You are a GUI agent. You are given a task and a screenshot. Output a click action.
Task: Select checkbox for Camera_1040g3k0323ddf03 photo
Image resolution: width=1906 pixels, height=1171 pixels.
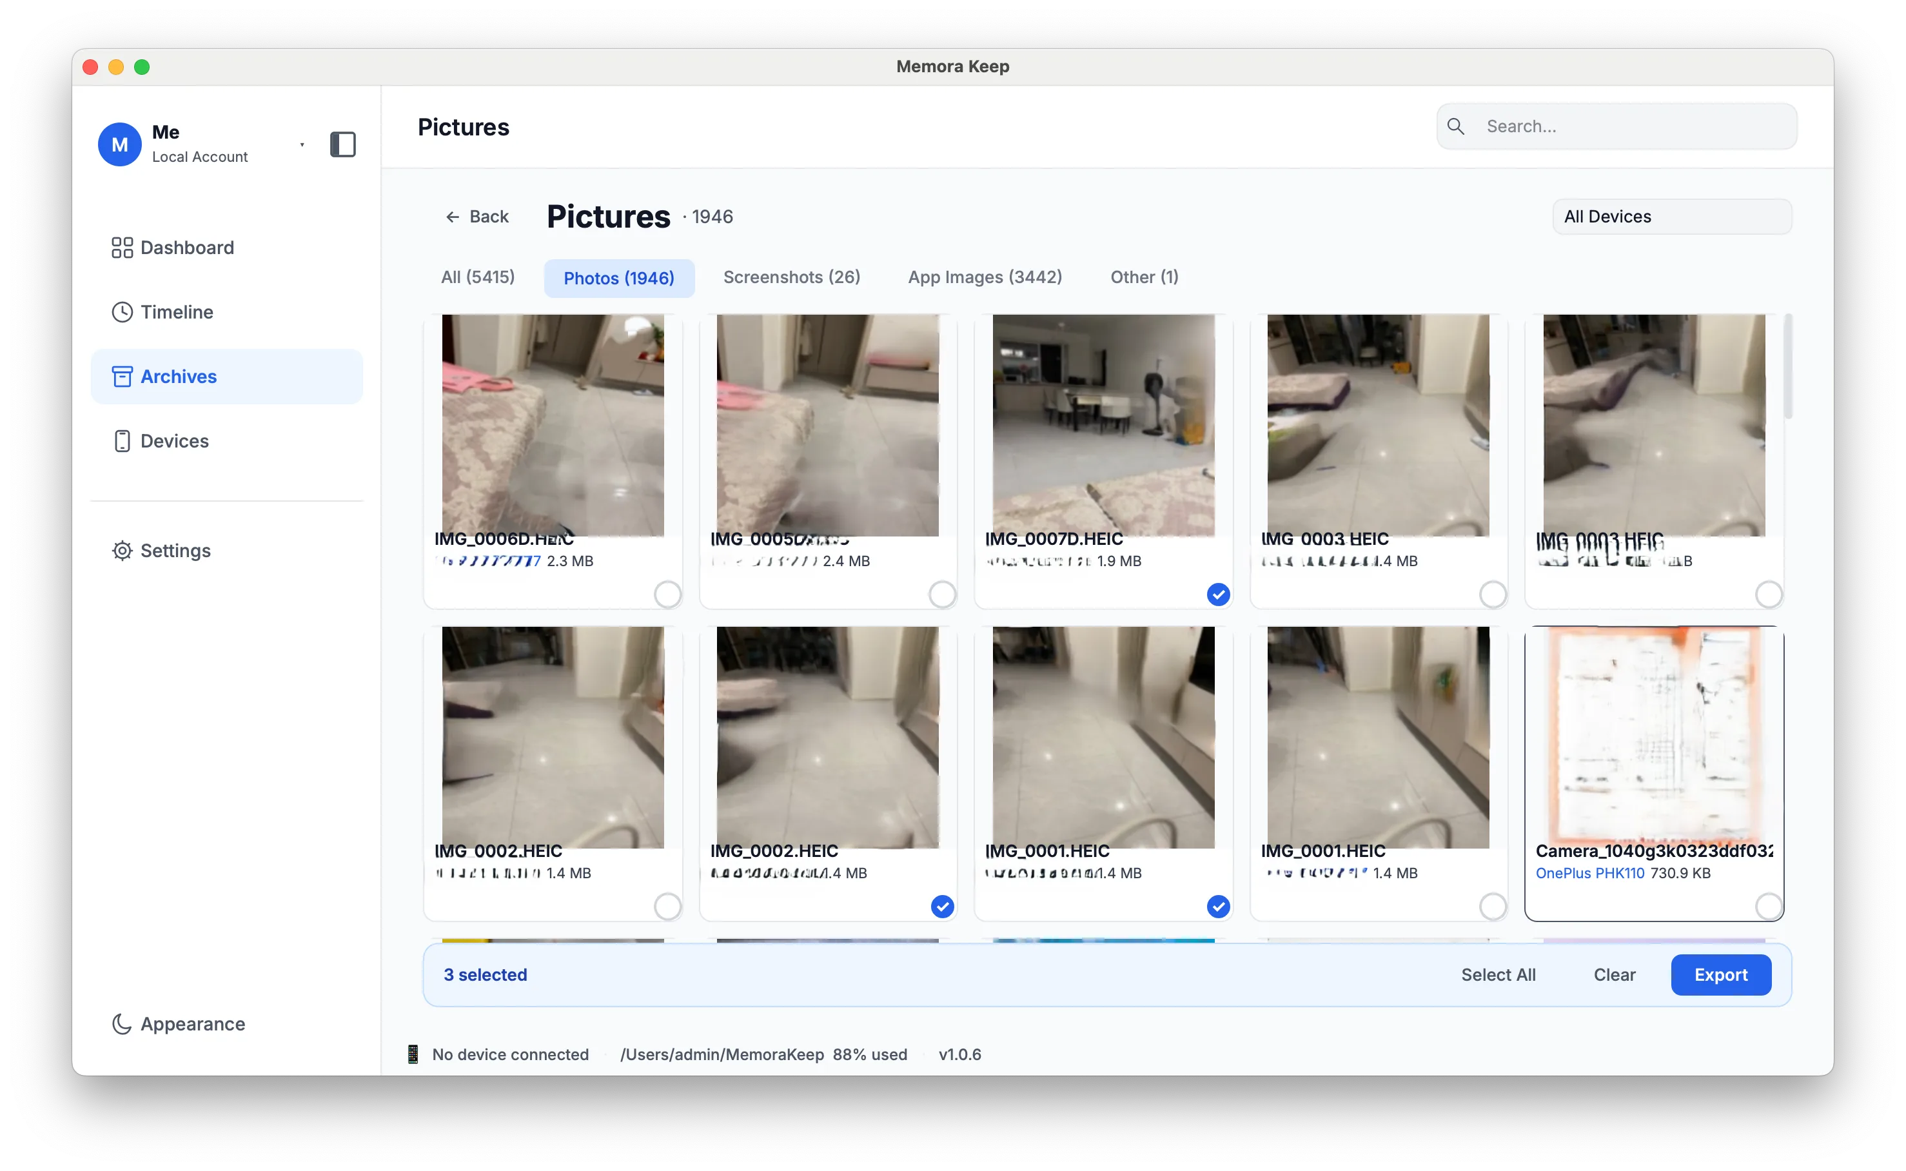pyautogui.click(x=1769, y=907)
